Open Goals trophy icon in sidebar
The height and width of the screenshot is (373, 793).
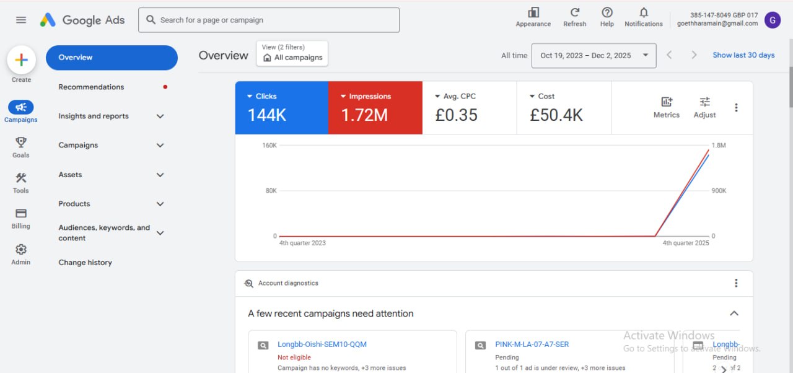point(21,143)
